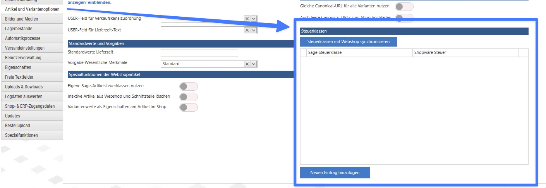Click the Sage Steuerklasse column header
546x188 pixels.
(x=359, y=52)
